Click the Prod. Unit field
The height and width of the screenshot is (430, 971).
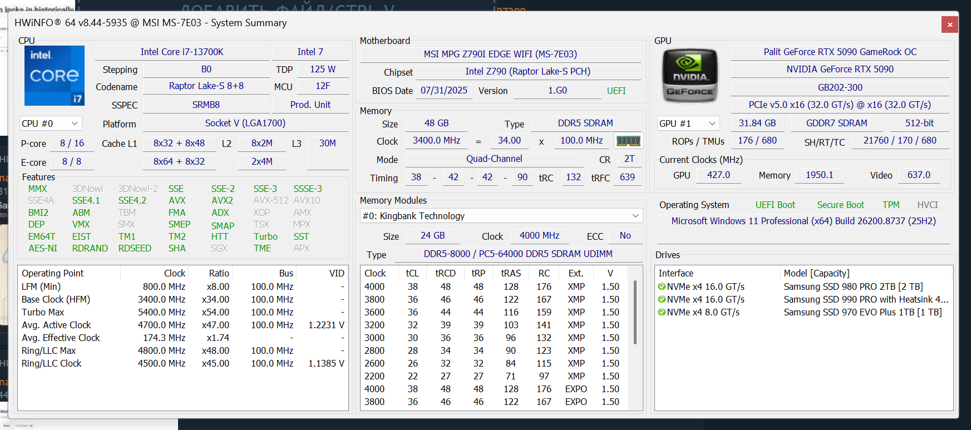click(x=310, y=105)
